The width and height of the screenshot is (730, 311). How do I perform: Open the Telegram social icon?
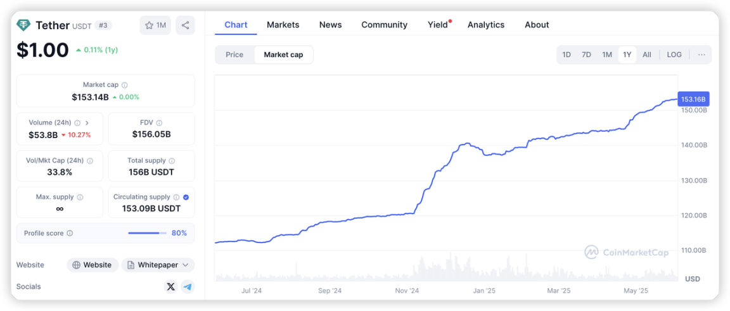[x=188, y=286]
